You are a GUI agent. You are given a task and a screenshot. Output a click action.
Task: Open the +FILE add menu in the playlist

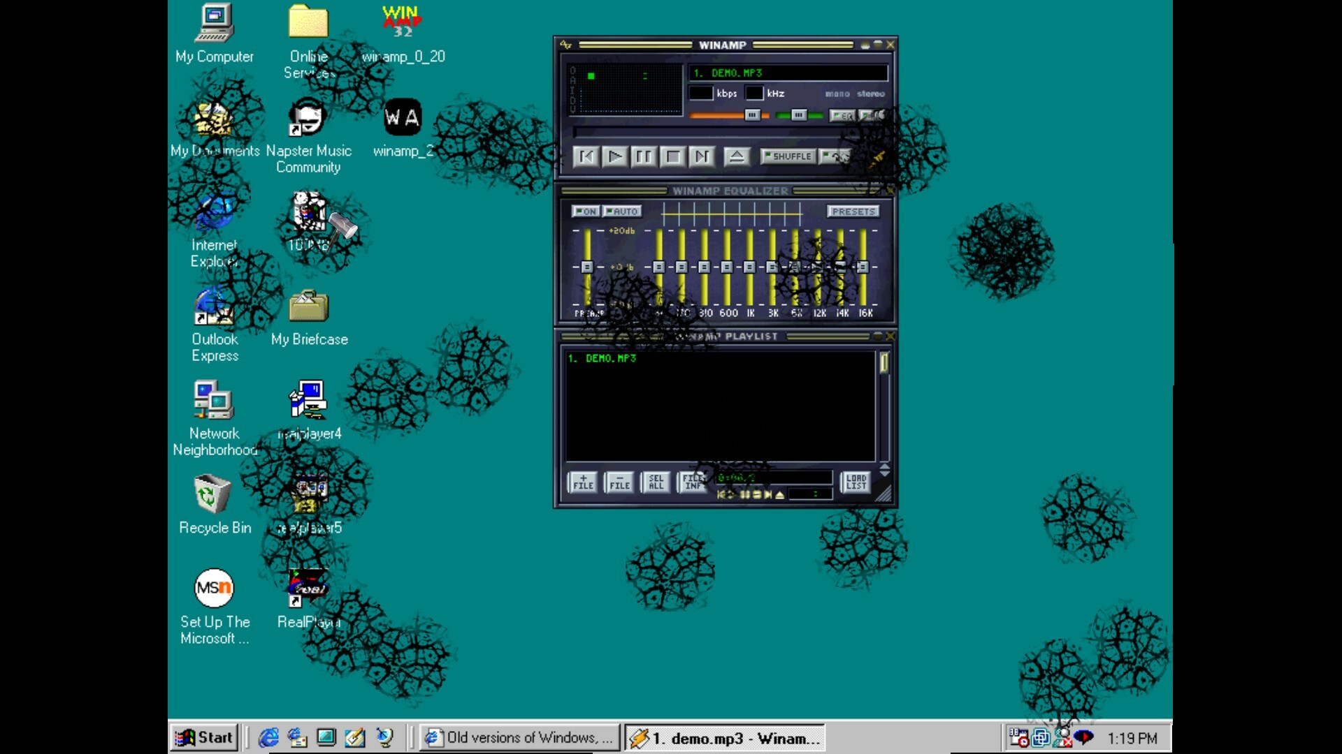[583, 482]
